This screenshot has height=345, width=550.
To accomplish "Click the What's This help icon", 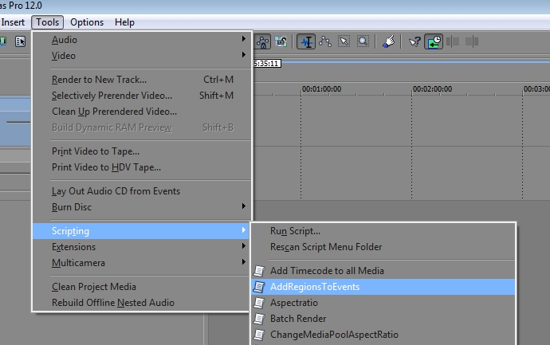I will (x=414, y=41).
